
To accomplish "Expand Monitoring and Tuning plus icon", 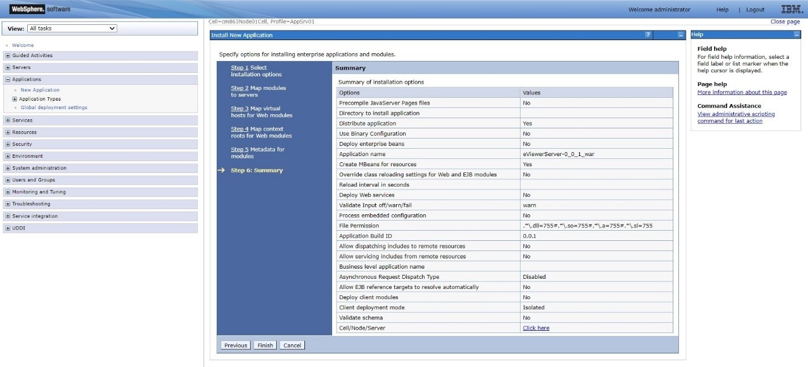I will 7,192.
